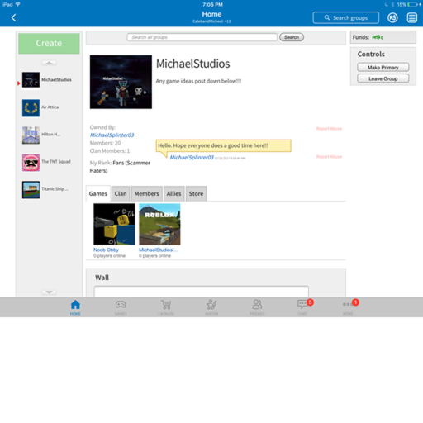This screenshot has height=423, width=423.
Task: Click the group shout message bubble
Action: point(223,145)
